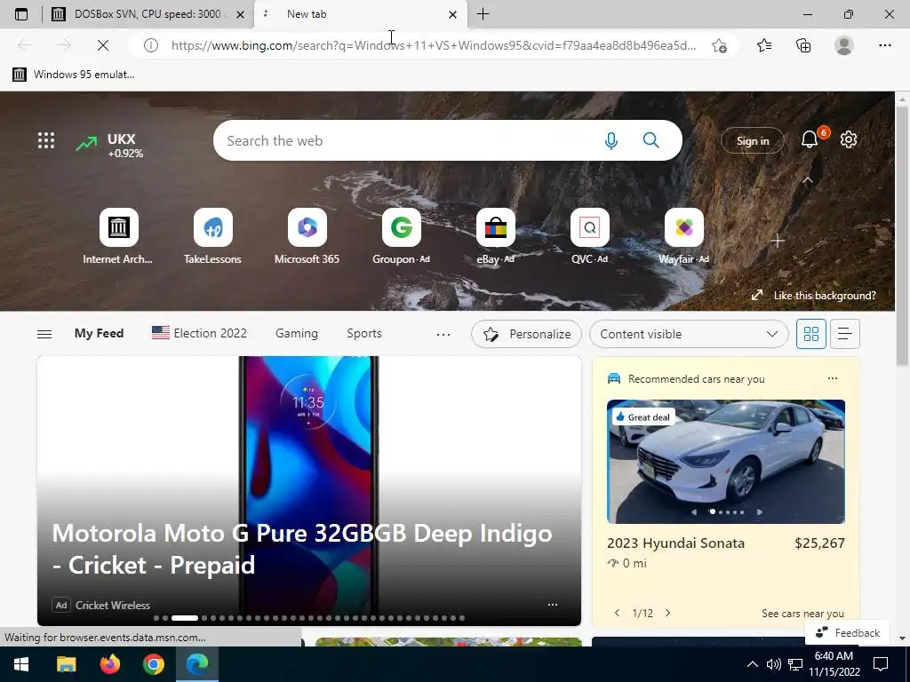The image size is (910, 682).
Task: Click the address bar URL field
Action: pyautogui.click(x=434, y=45)
